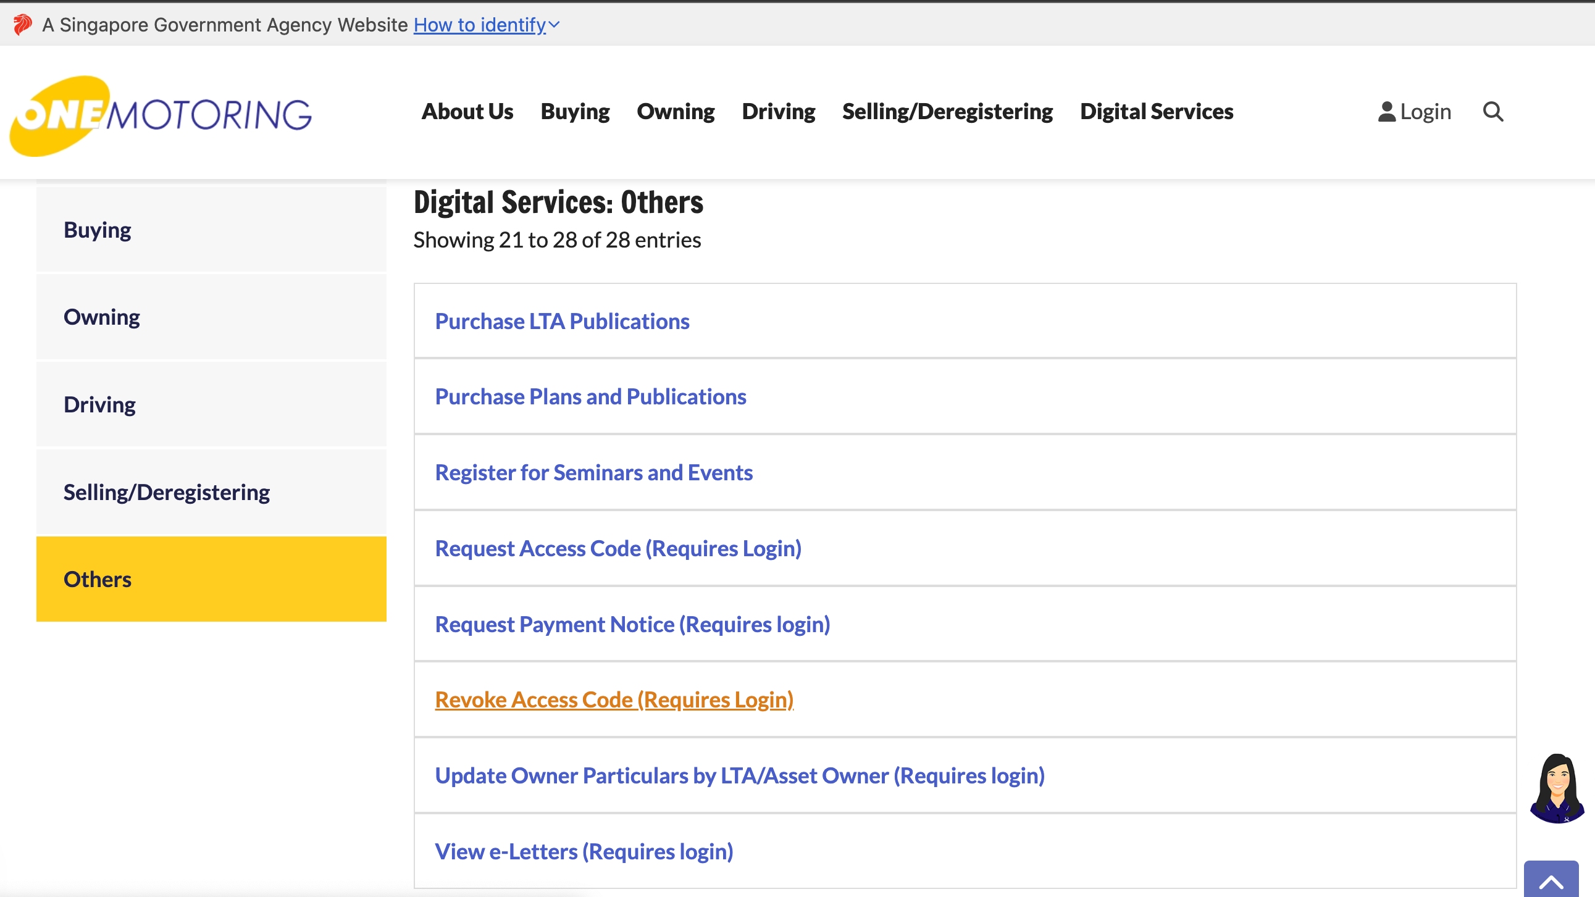This screenshot has height=897, width=1595.
Task: Click Register for Seminars and Events
Action: pyautogui.click(x=593, y=472)
